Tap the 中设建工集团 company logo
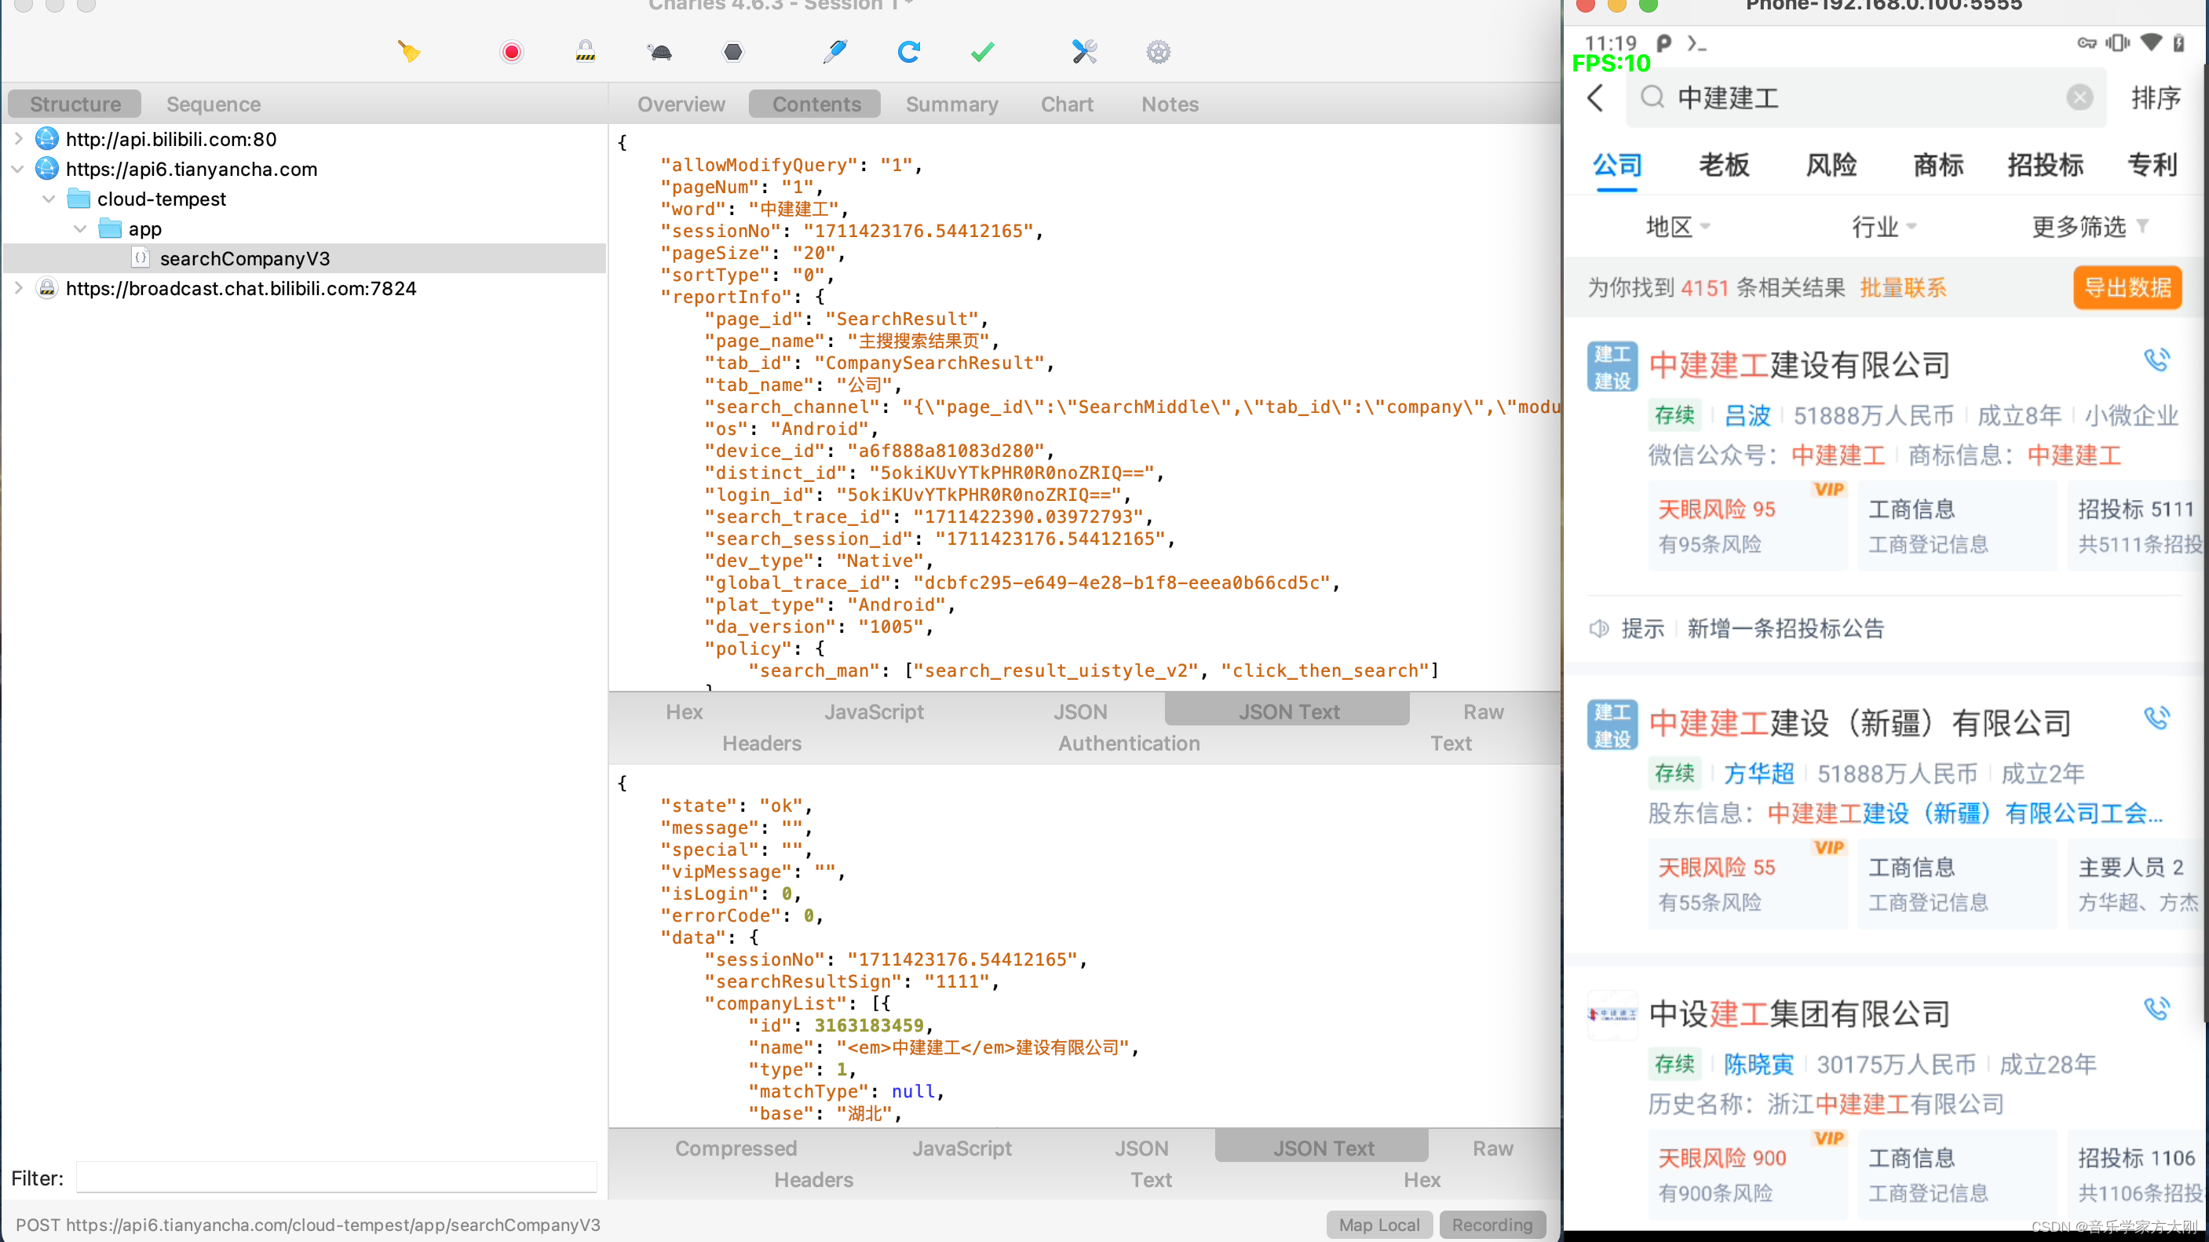Viewport: 2209px width, 1242px height. point(1612,1014)
